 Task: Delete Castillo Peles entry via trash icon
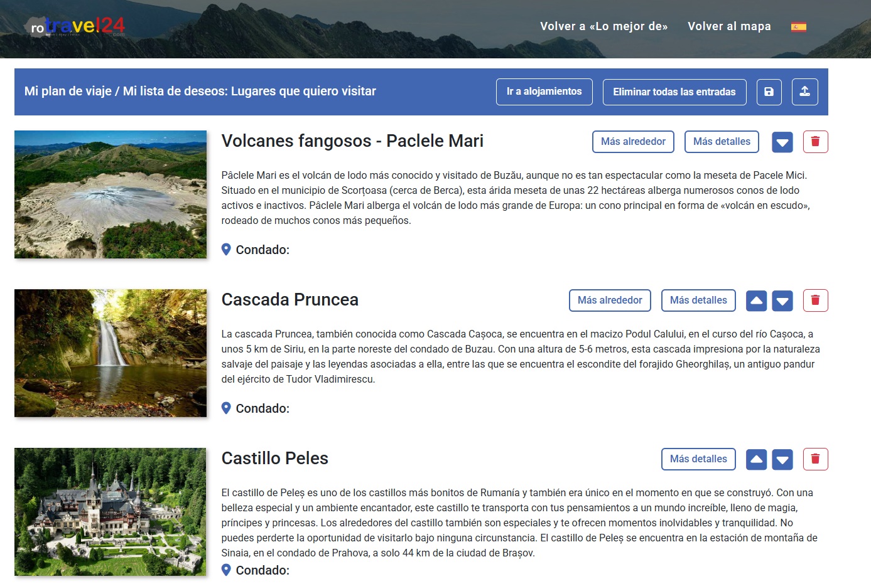point(815,459)
